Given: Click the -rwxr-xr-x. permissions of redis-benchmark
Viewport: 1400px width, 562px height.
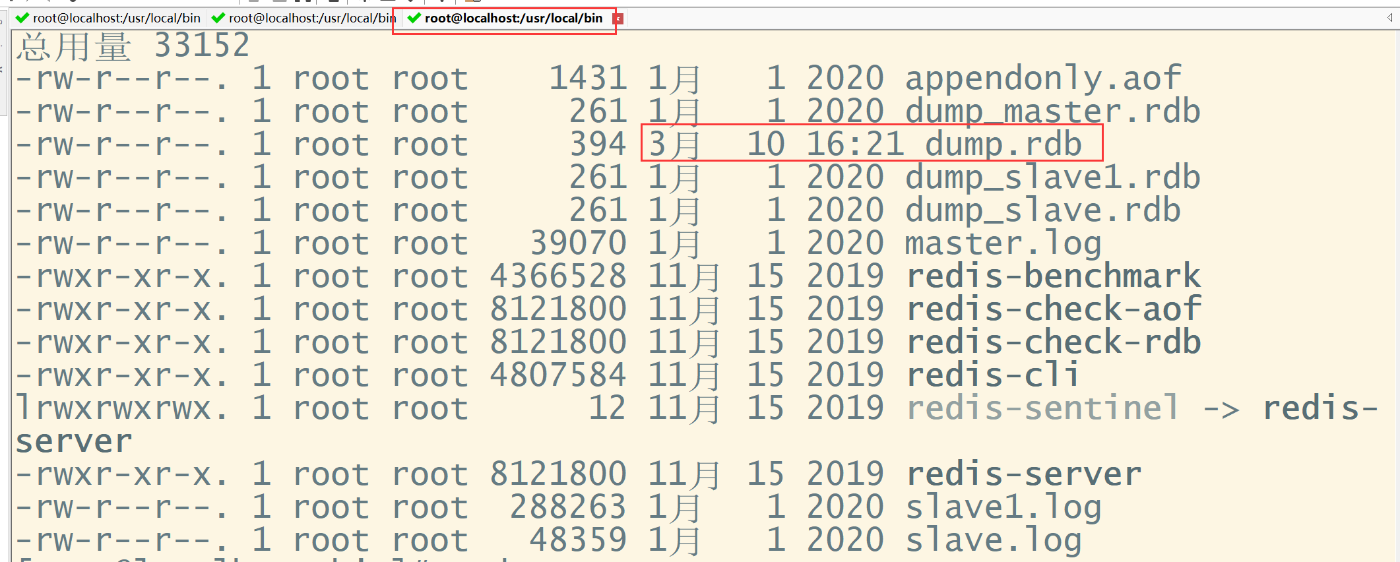Looking at the screenshot, I should tap(123, 277).
